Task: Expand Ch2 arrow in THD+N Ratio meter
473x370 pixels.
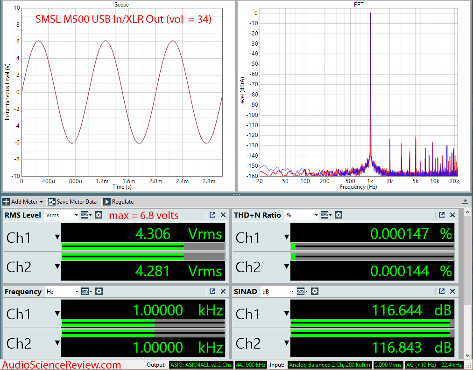Action: pyautogui.click(x=286, y=267)
